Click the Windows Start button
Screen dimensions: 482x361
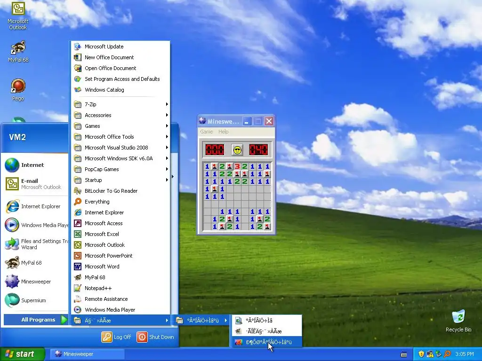[x=22, y=354]
